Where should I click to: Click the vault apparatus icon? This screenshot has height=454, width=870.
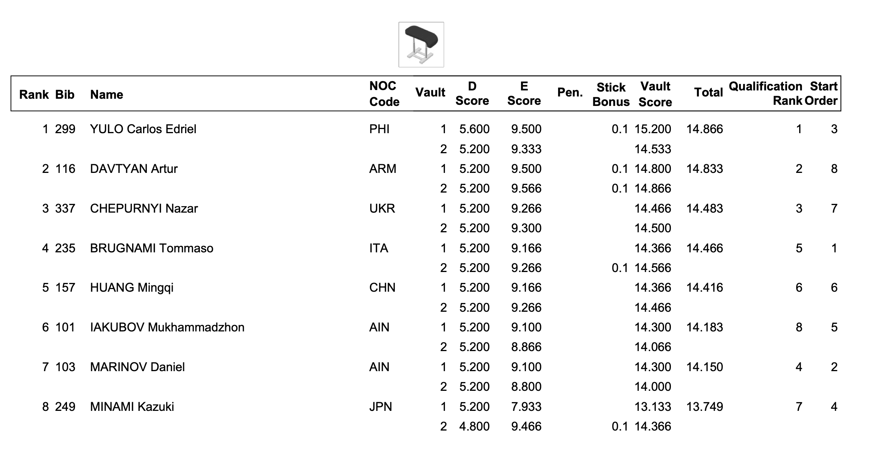click(x=421, y=45)
